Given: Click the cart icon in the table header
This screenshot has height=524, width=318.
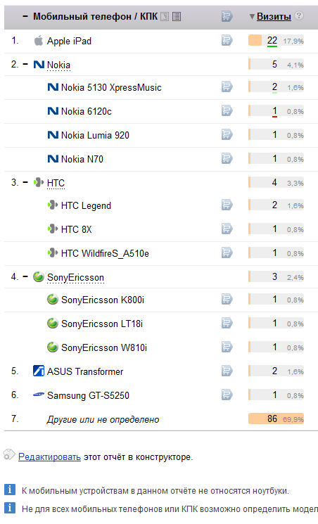Looking at the screenshot, I should pyautogui.click(x=227, y=16).
